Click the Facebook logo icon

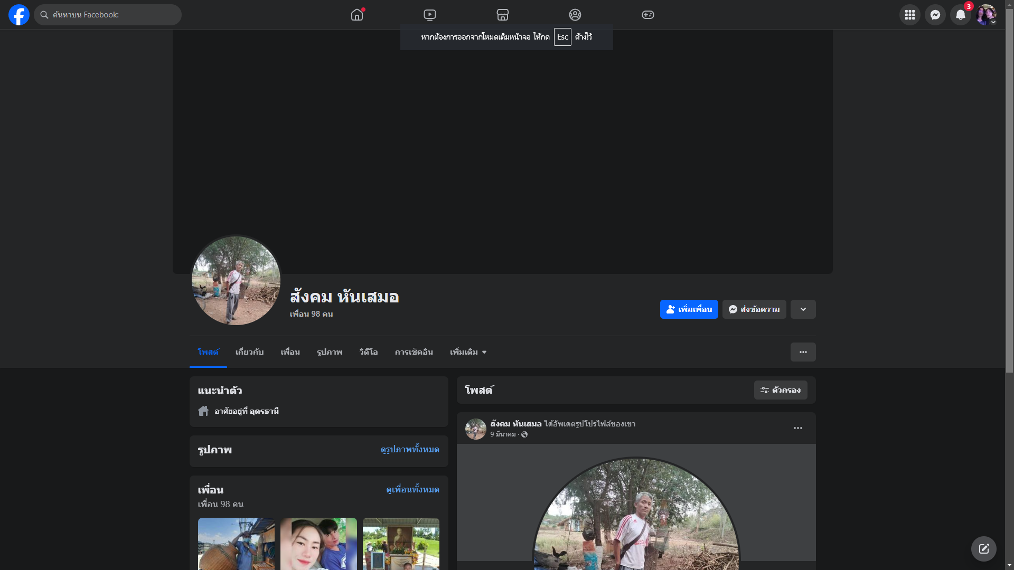pyautogui.click(x=19, y=15)
